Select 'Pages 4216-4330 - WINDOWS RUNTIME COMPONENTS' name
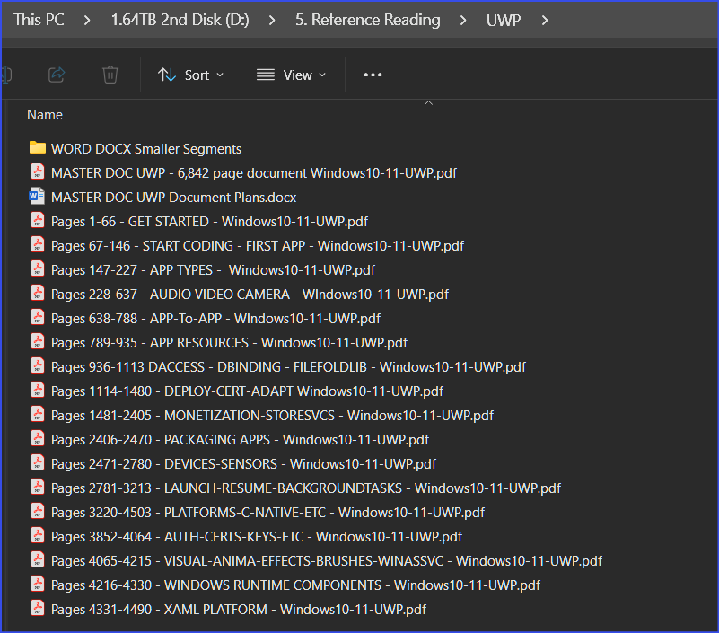This screenshot has height=633, width=719. point(295,585)
